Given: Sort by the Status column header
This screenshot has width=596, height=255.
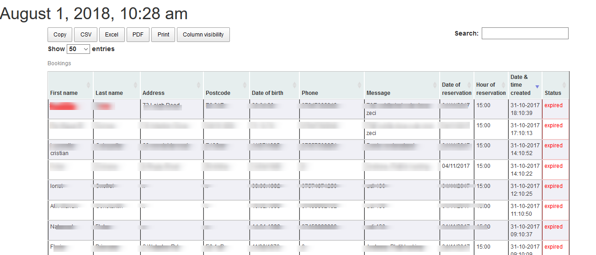Looking at the screenshot, I should tap(553, 93).
